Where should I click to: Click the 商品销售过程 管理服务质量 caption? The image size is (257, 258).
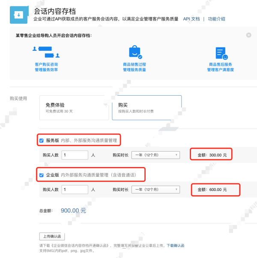click(134, 67)
